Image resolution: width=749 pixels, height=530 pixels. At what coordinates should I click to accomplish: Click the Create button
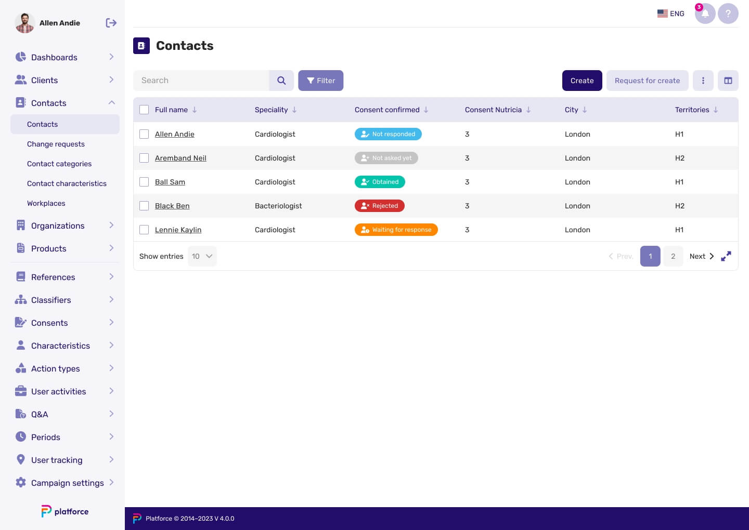pos(582,81)
